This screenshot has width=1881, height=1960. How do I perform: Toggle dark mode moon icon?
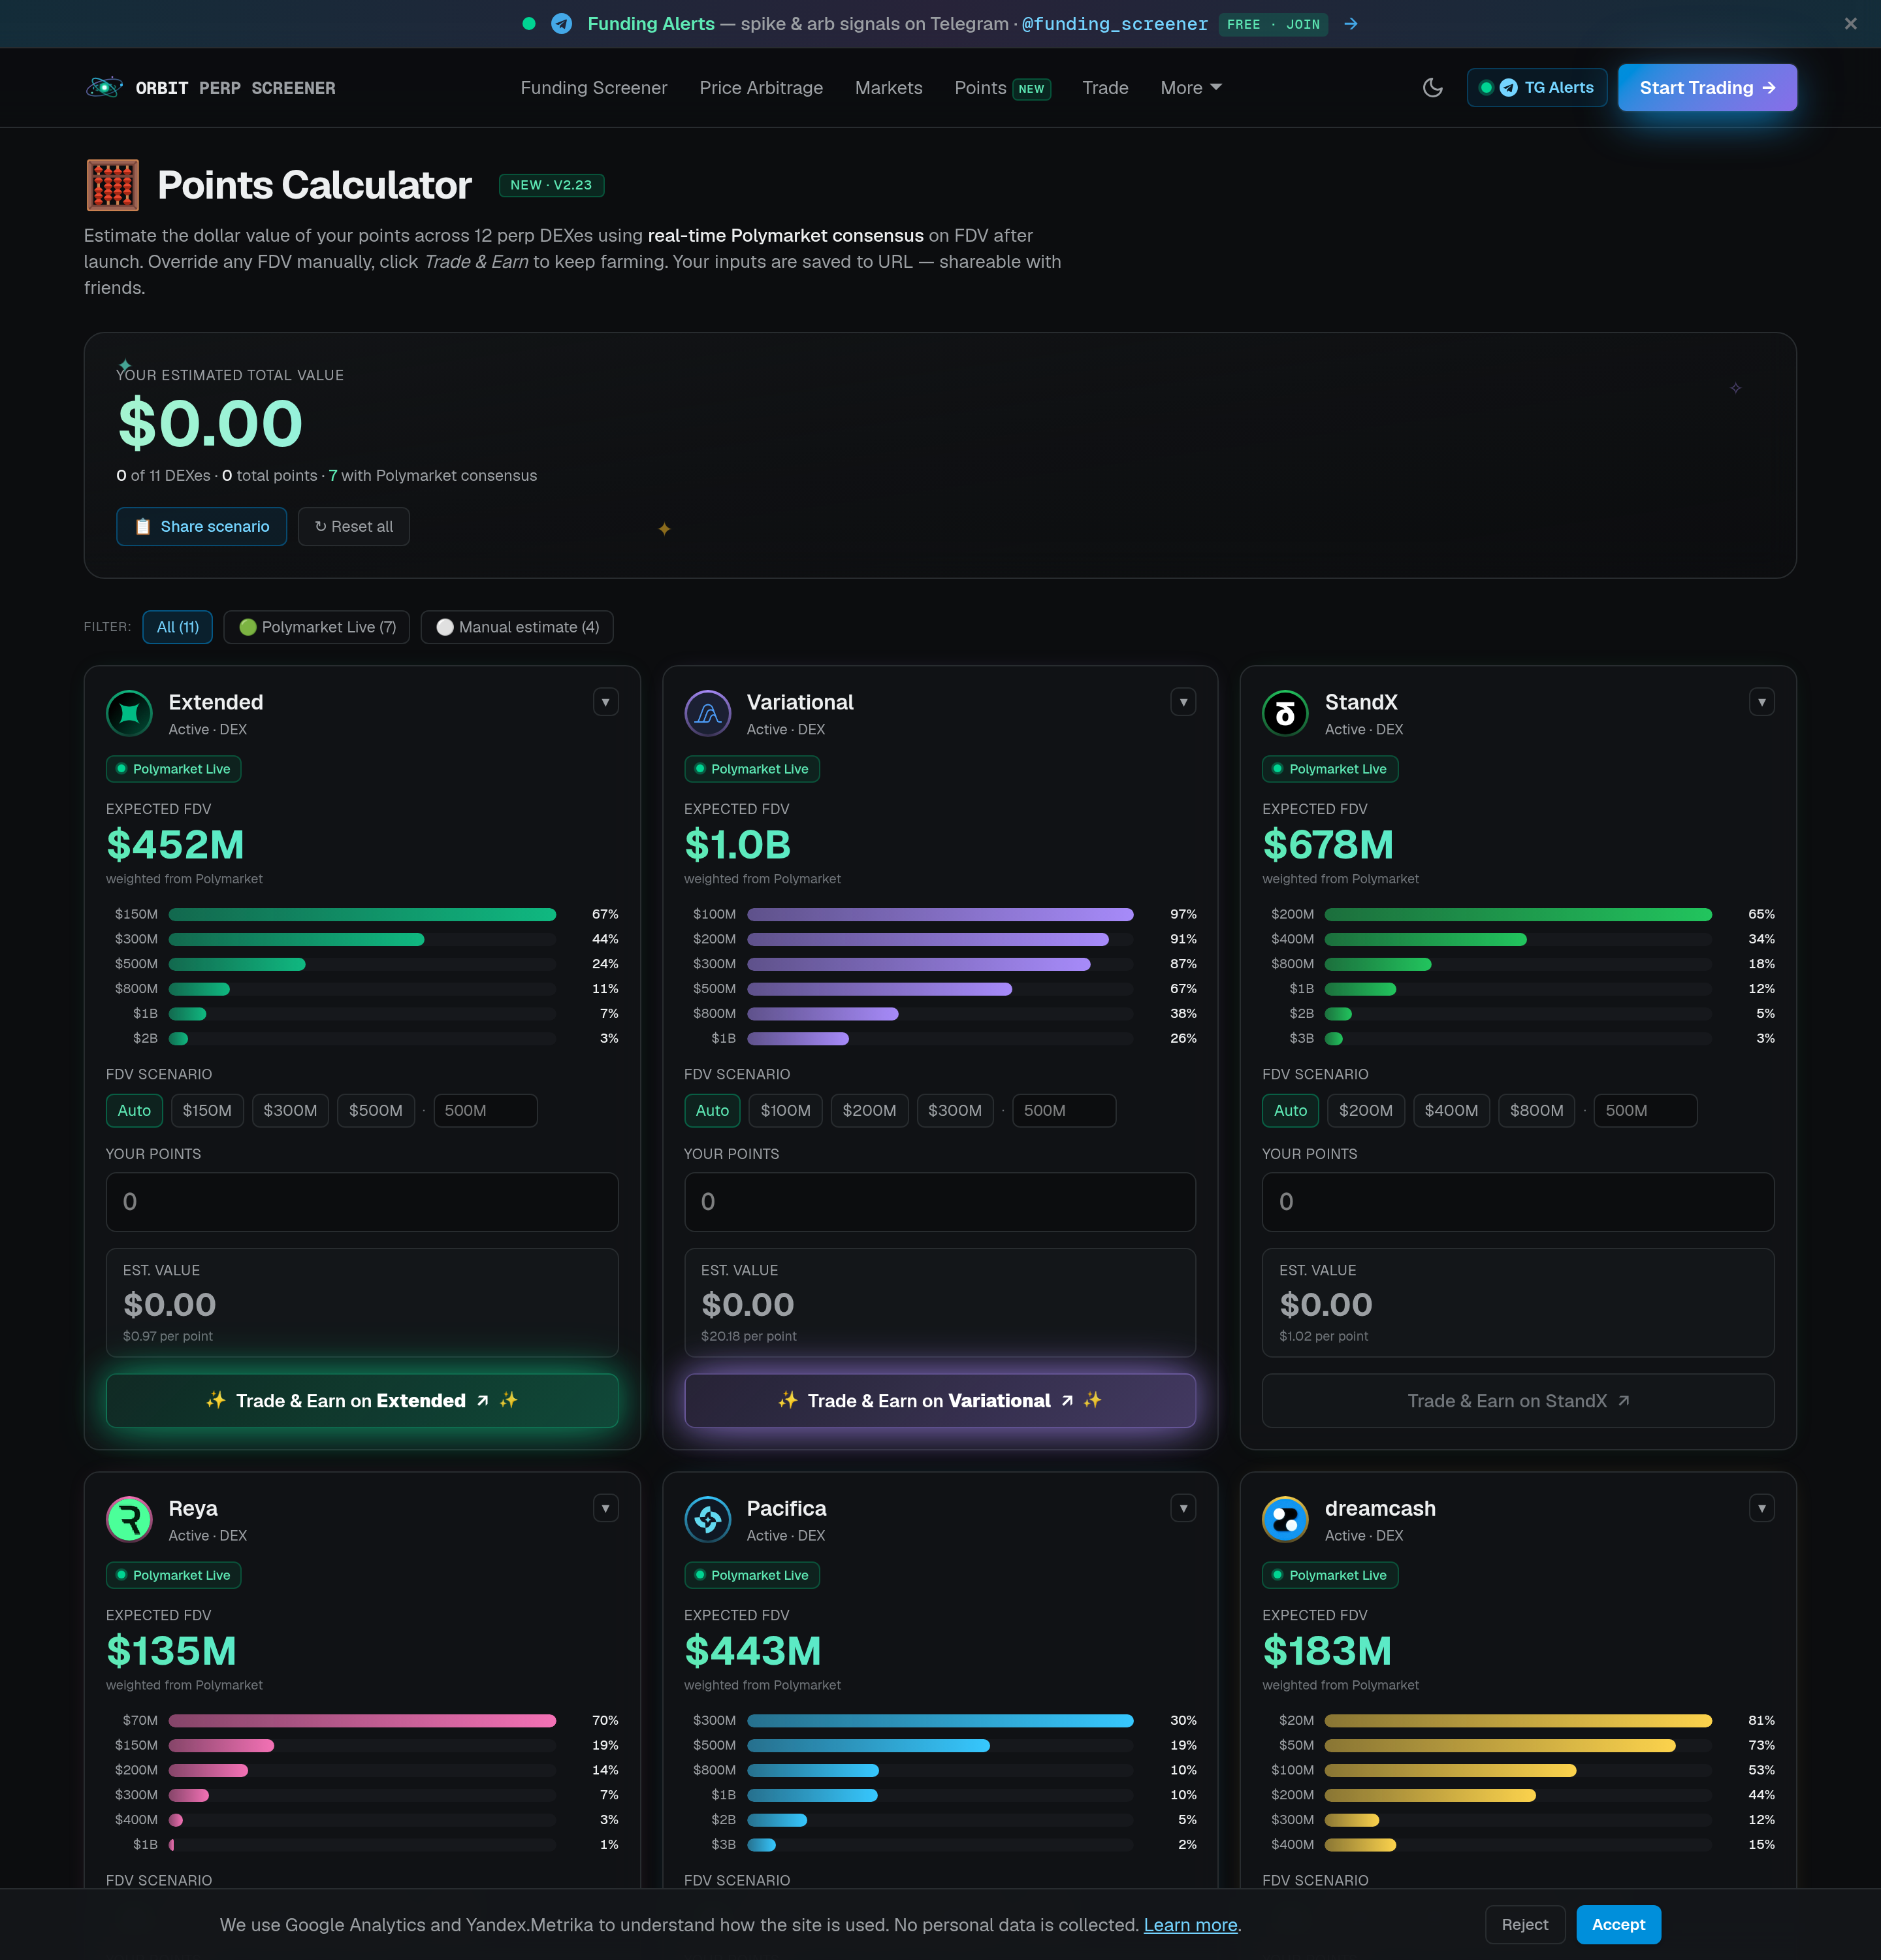pyautogui.click(x=1432, y=88)
